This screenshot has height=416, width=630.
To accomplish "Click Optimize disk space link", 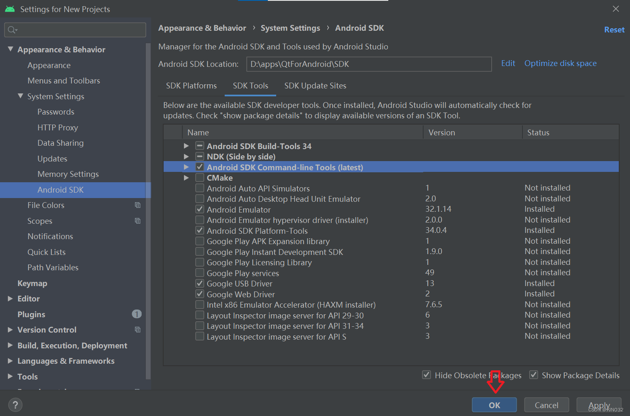I will point(560,63).
